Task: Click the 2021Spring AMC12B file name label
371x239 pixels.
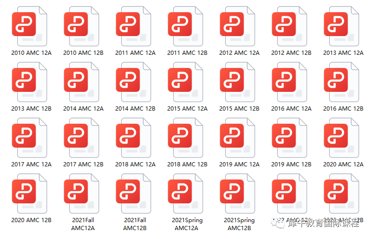Action: tap(239, 224)
